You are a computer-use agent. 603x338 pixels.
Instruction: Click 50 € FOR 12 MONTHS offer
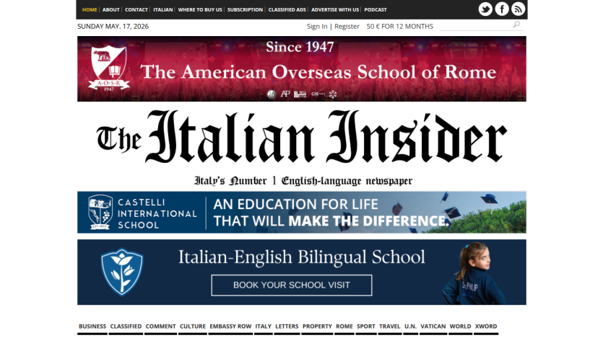click(399, 26)
